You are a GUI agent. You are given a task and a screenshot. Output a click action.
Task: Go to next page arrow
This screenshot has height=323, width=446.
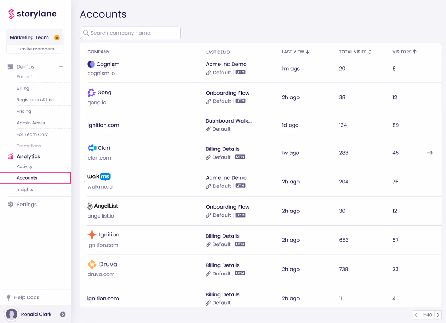tap(438, 315)
